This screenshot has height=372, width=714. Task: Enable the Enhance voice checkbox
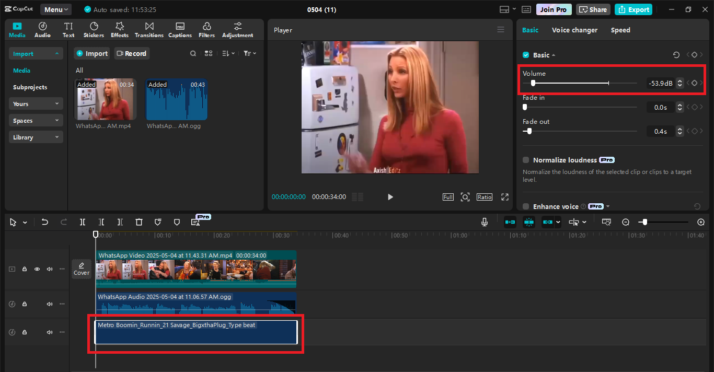click(x=526, y=206)
